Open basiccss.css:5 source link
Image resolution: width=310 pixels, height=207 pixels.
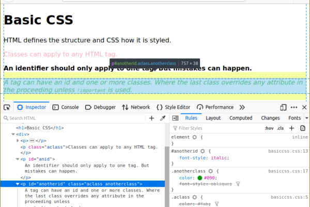click(x=289, y=197)
